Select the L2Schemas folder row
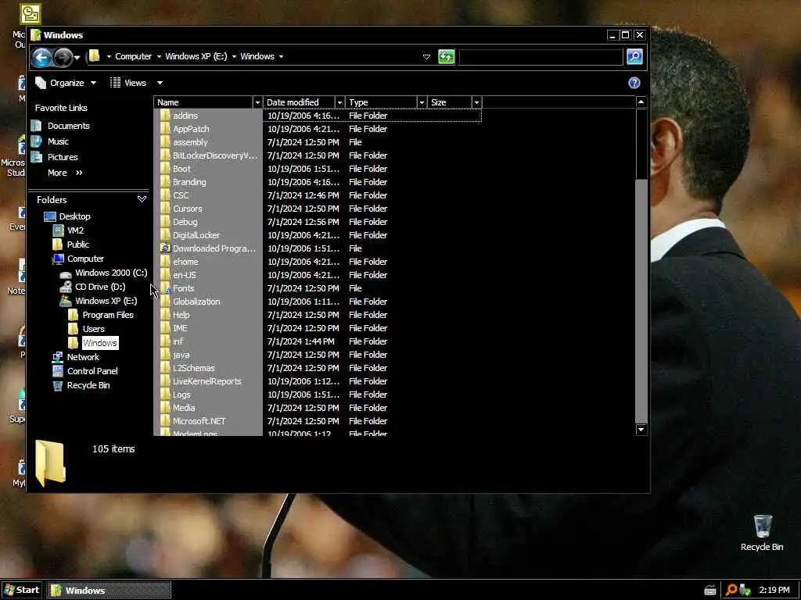 pyautogui.click(x=318, y=368)
